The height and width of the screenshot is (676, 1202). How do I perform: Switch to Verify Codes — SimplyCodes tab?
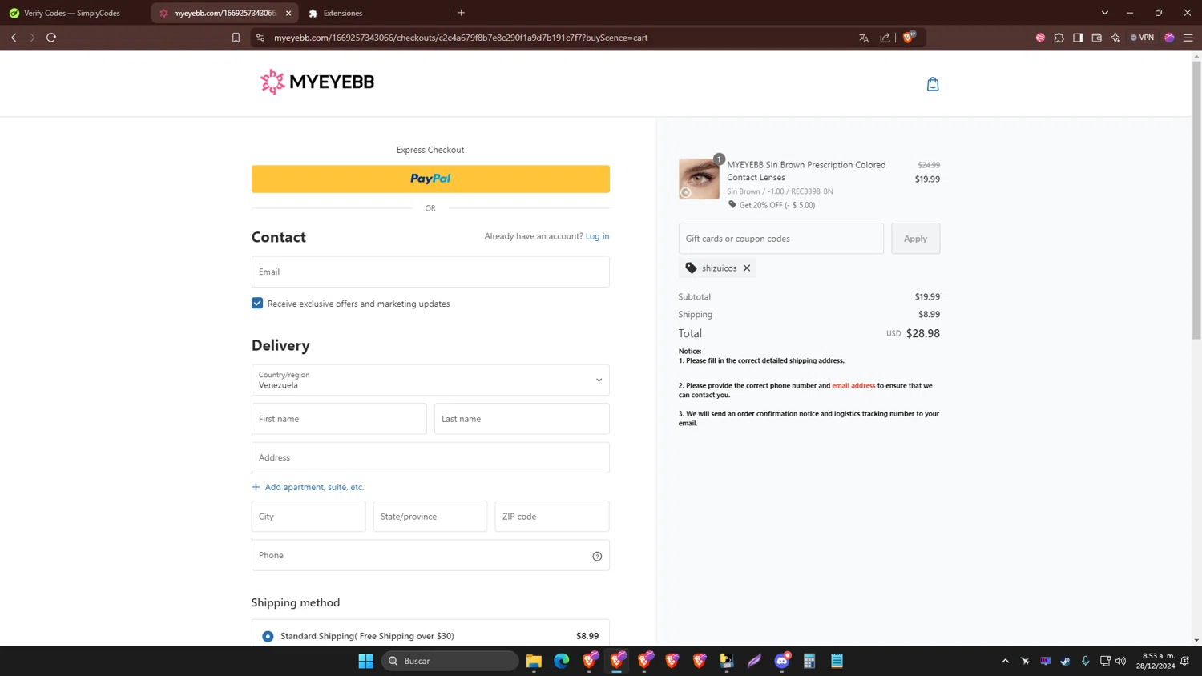click(x=74, y=13)
